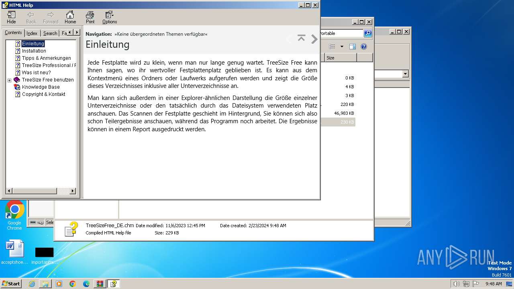Open the Start menu
The width and height of the screenshot is (514, 289).
click(x=11, y=283)
